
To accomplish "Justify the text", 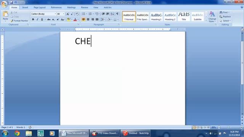I will click(x=97, y=19).
